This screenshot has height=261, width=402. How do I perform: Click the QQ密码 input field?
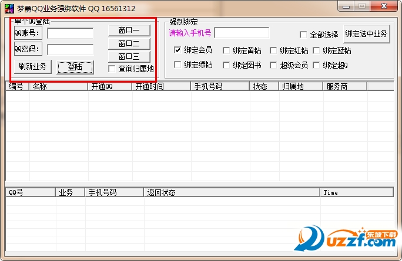[71, 49]
